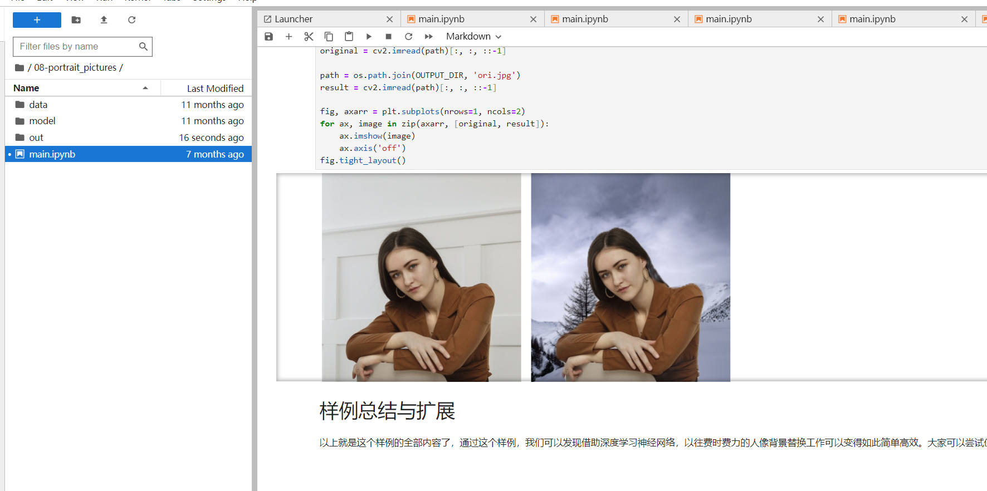Insert a cell below with plus icon
The height and width of the screenshot is (491, 987).
tap(289, 37)
